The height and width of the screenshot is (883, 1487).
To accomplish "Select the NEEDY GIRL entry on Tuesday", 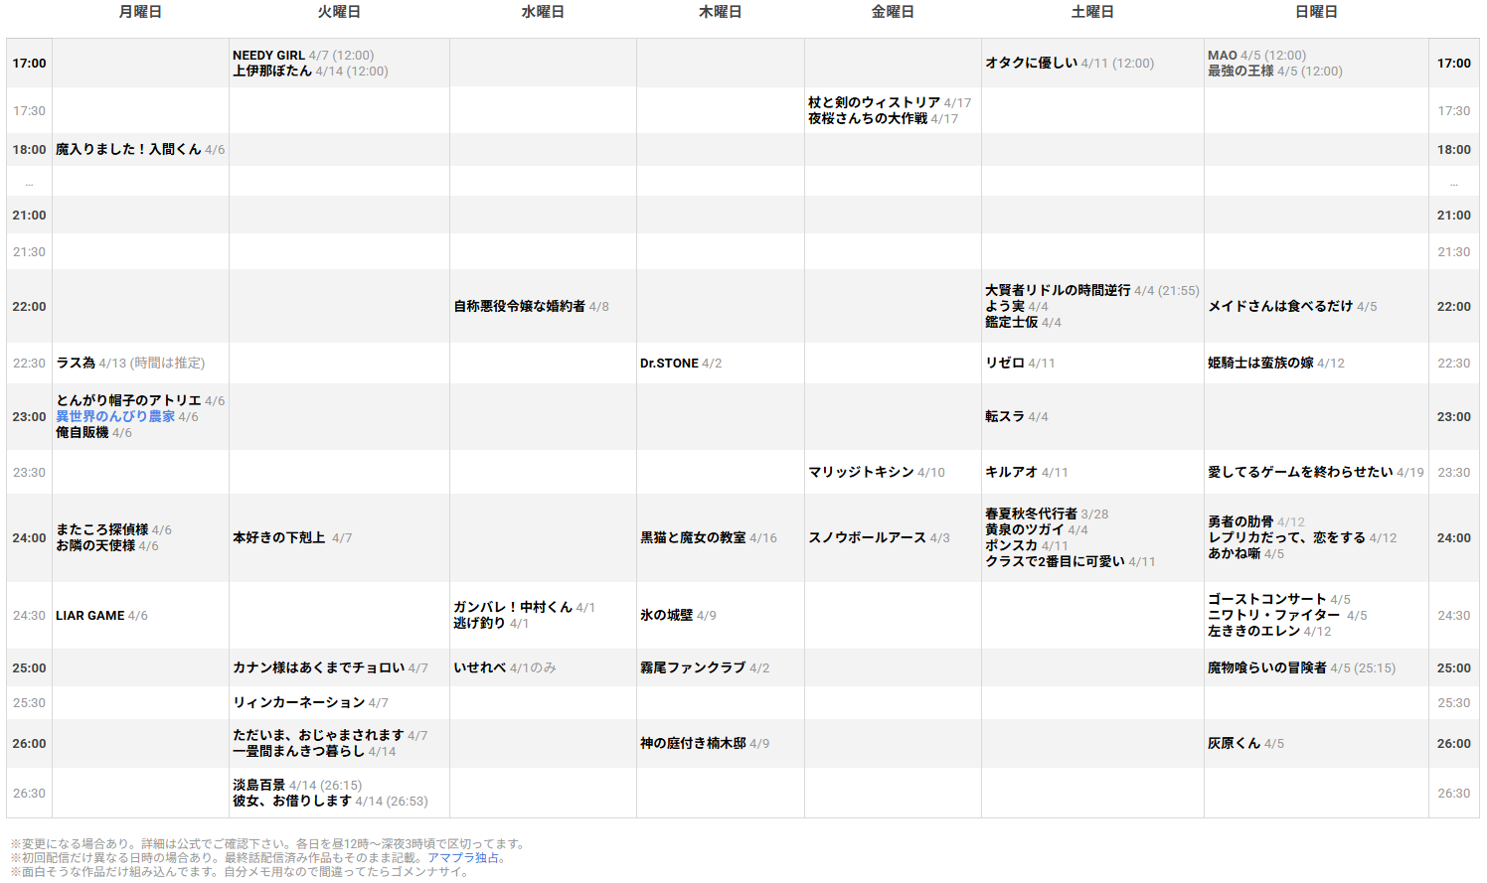I will (268, 56).
